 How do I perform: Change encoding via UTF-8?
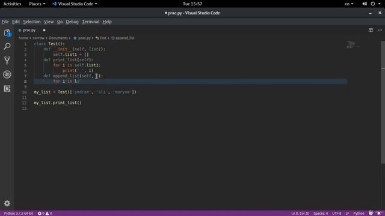coord(337,214)
